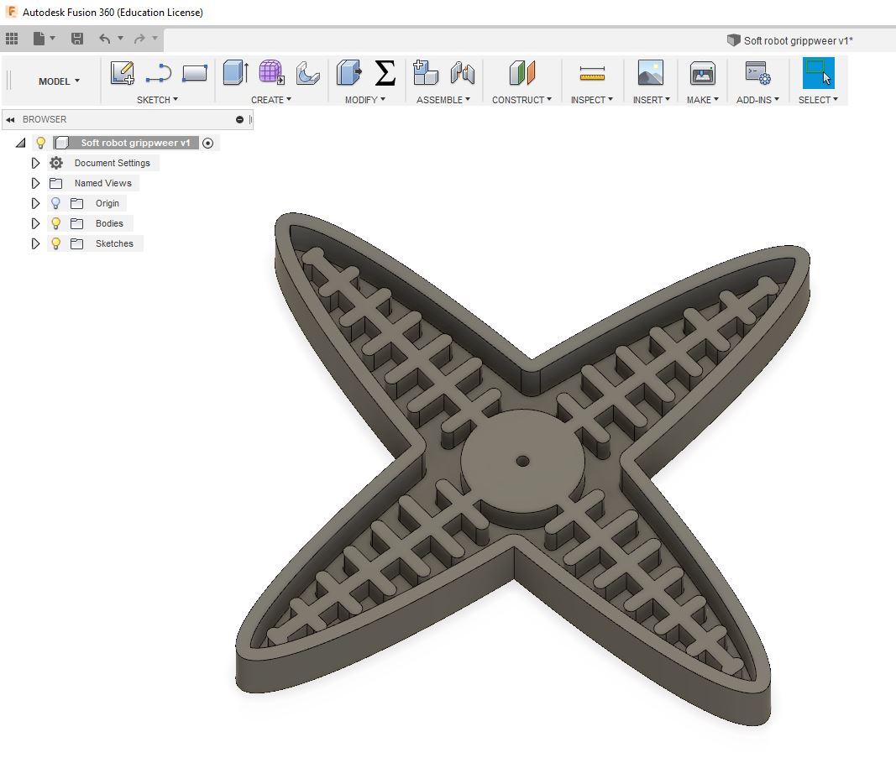
Task: Select the Sweep/Revolve create icon
Action: (307, 73)
